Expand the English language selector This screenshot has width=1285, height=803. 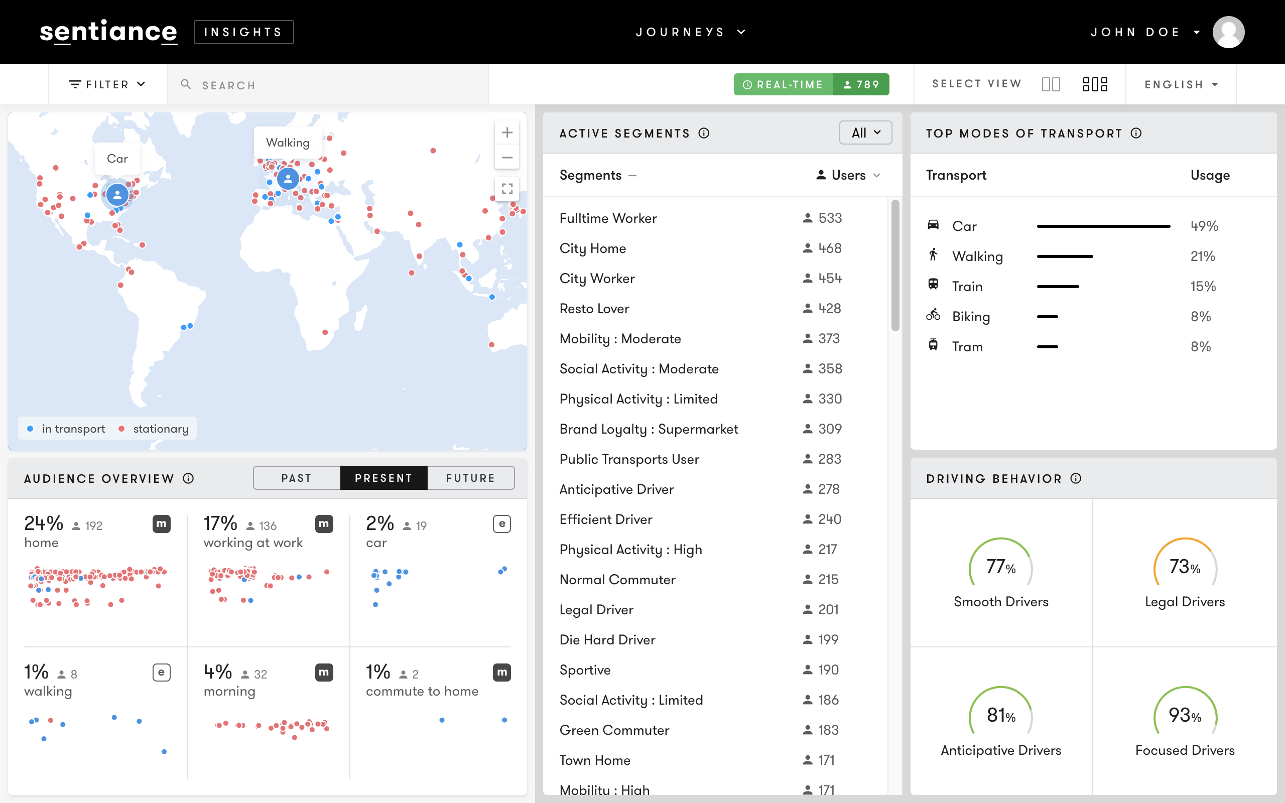click(x=1181, y=84)
